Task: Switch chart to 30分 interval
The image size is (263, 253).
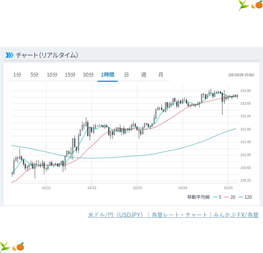Action: (88, 75)
